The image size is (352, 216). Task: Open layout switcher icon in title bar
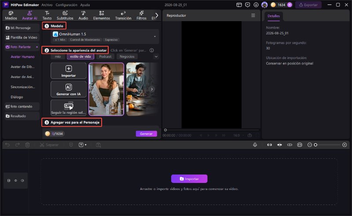coord(239,5)
